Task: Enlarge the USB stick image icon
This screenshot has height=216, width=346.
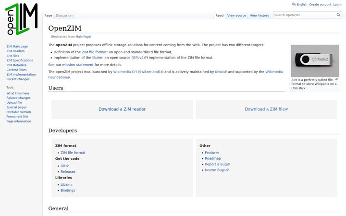Action: (337, 79)
